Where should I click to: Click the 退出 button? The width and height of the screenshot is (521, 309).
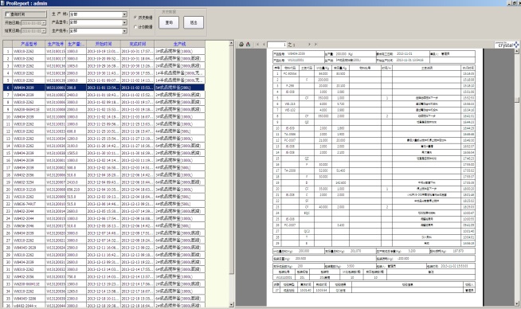[194, 22]
